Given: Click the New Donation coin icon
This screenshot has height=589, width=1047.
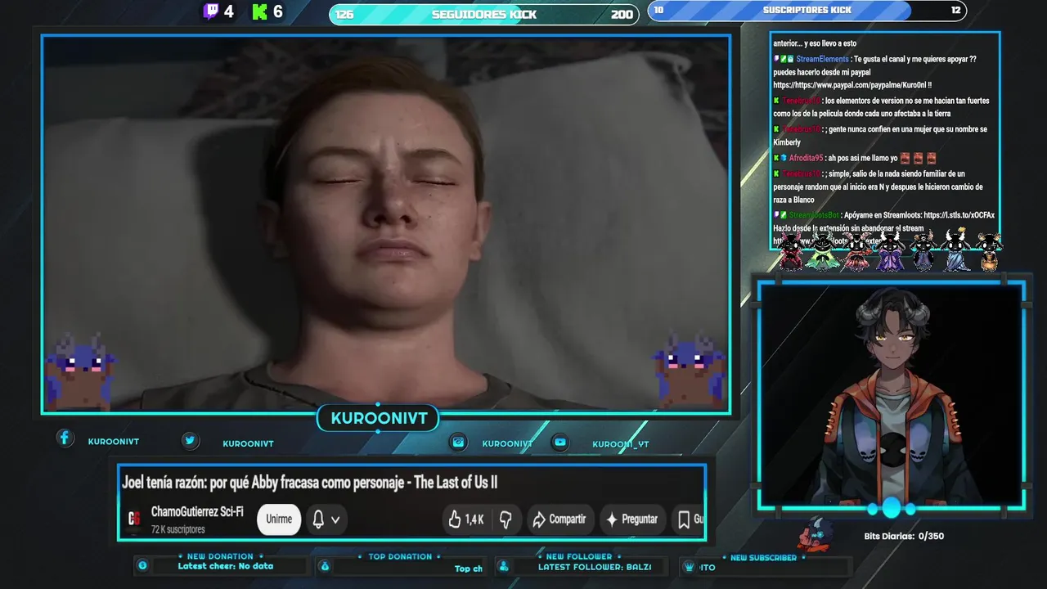Looking at the screenshot, I should click(142, 565).
